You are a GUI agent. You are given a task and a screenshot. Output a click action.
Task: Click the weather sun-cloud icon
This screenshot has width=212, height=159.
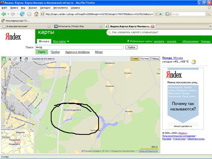click(x=193, y=62)
